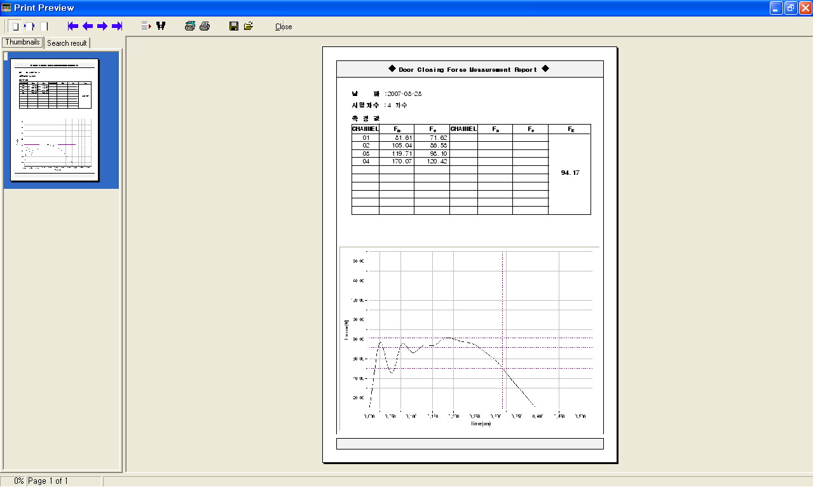
Task: Click the report title 'Door Closing Force Measurement Report'
Action: pyautogui.click(x=468, y=69)
